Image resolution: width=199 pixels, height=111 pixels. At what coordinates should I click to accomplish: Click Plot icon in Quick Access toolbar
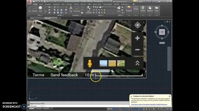(44, 2)
